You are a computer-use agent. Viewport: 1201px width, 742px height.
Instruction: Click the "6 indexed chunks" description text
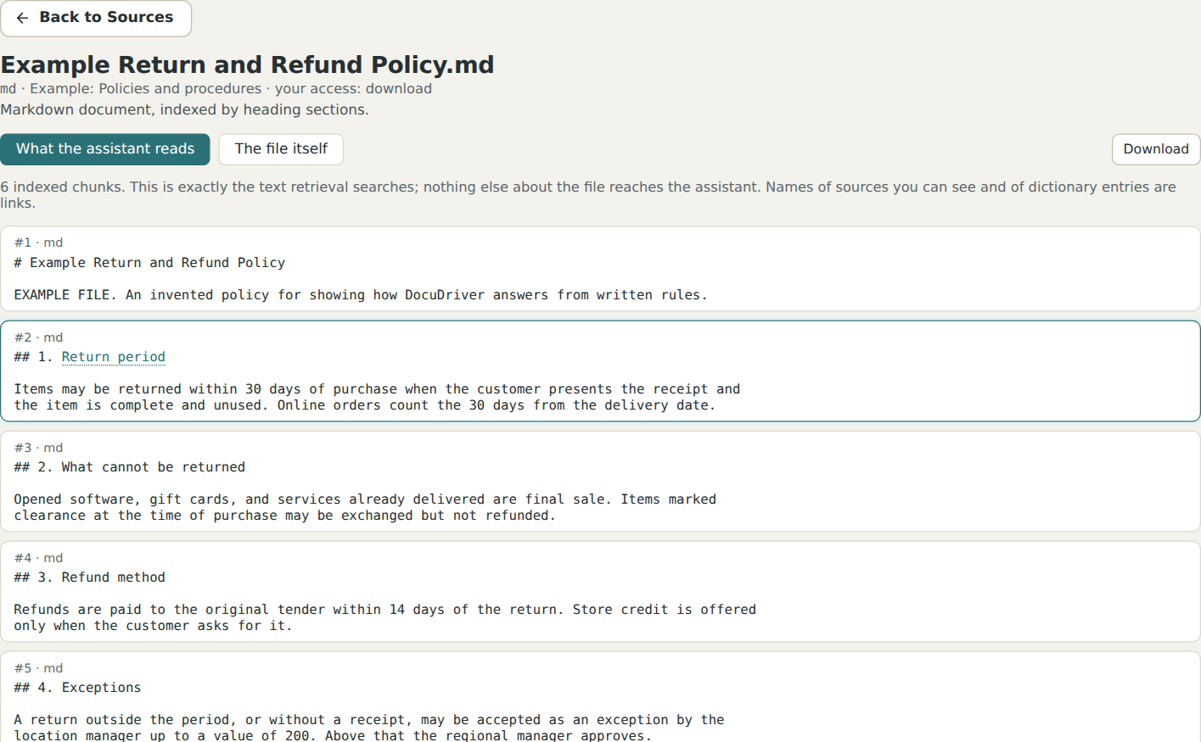588,195
